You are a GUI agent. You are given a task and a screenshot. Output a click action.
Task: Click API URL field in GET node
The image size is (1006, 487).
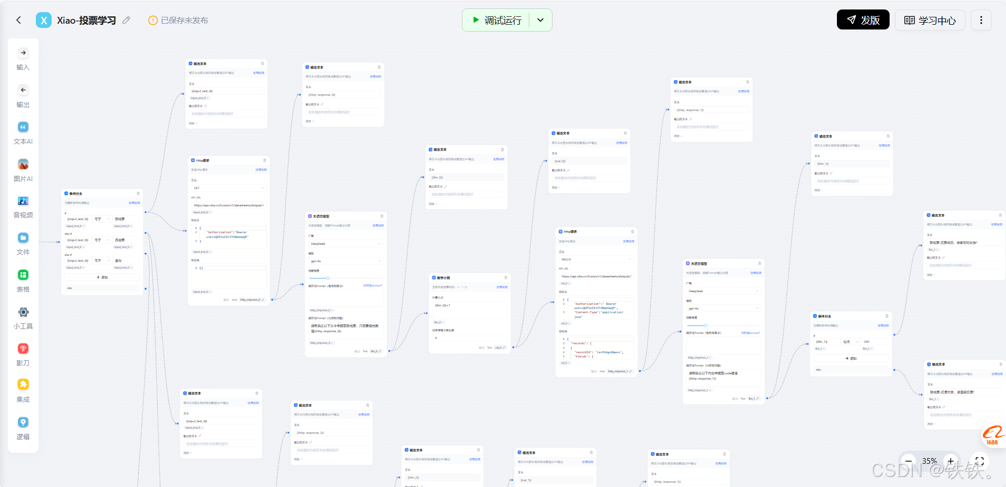pyautogui.click(x=229, y=205)
